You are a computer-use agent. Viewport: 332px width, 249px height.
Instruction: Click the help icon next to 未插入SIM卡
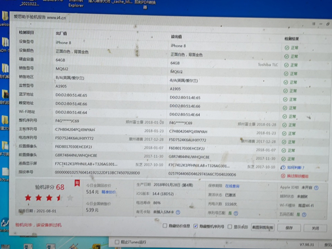click(x=178, y=212)
